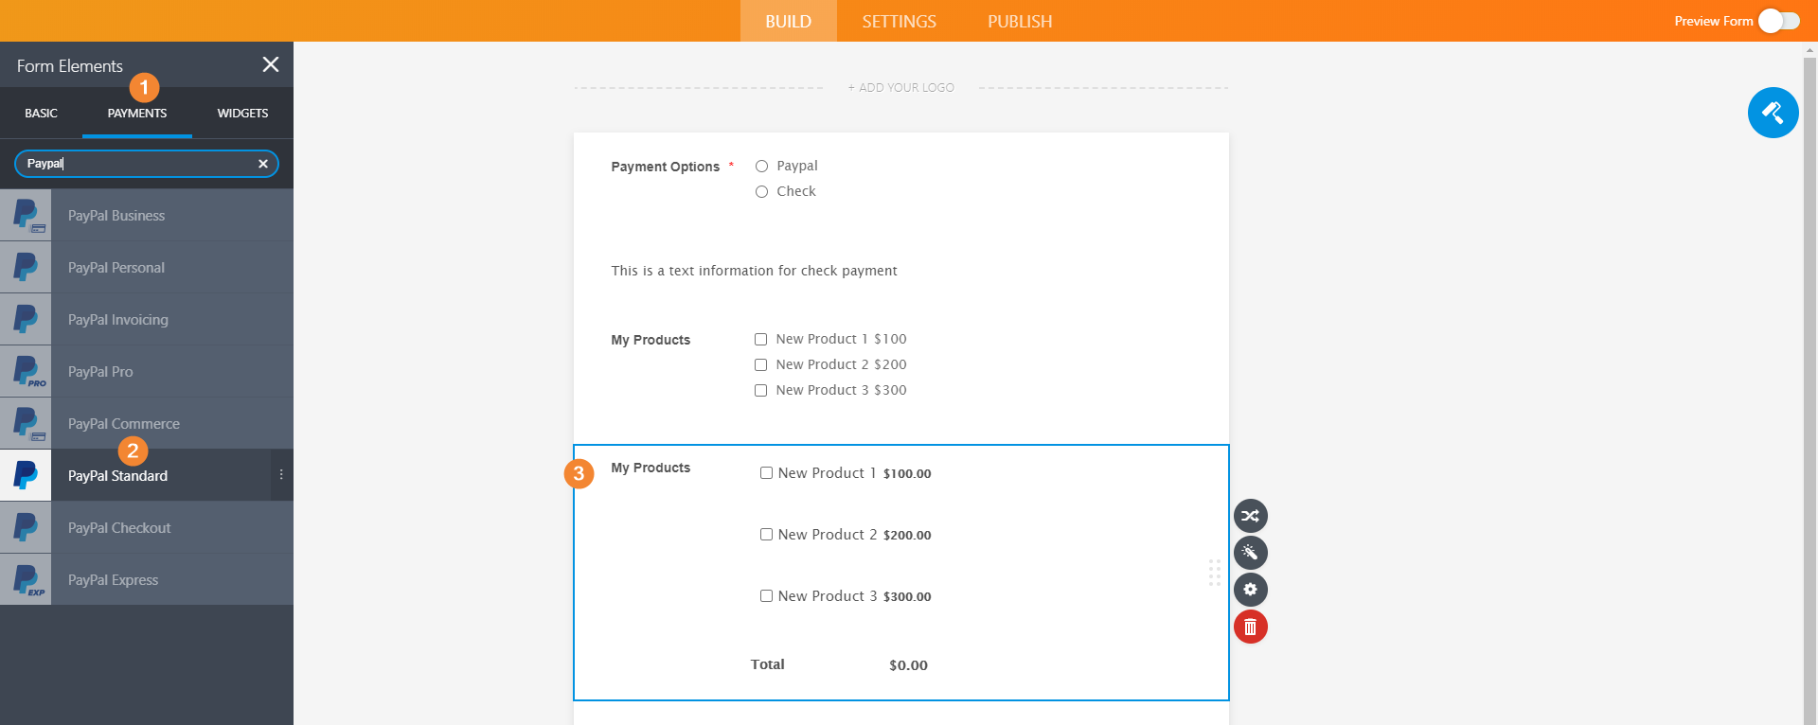The height and width of the screenshot is (725, 1818).
Task: Grab the field's dotted drag handle
Action: point(1215,573)
